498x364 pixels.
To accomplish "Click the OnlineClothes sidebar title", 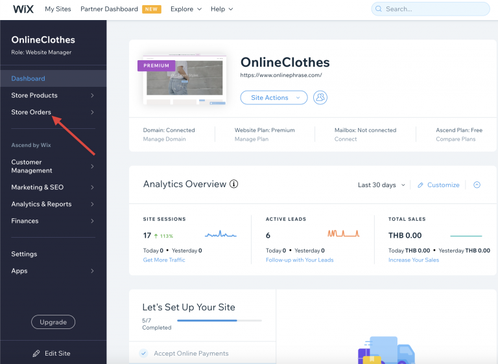I will coord(43,40).
